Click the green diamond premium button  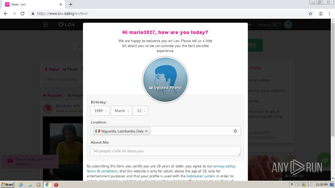(x=325, y=160)
